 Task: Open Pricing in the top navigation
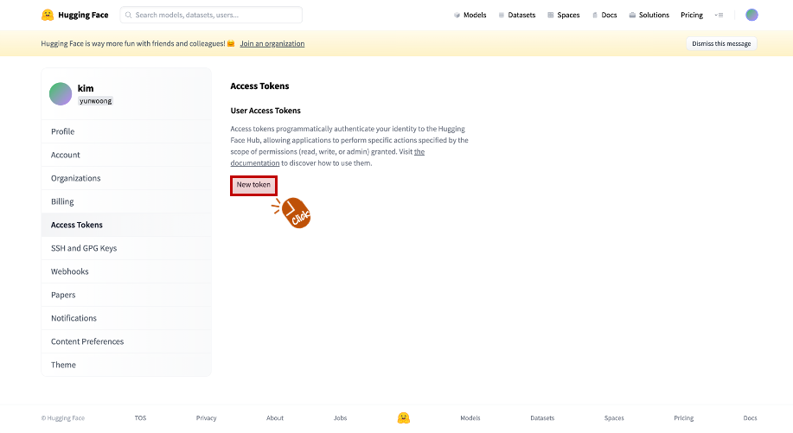[x=691, y=16]
